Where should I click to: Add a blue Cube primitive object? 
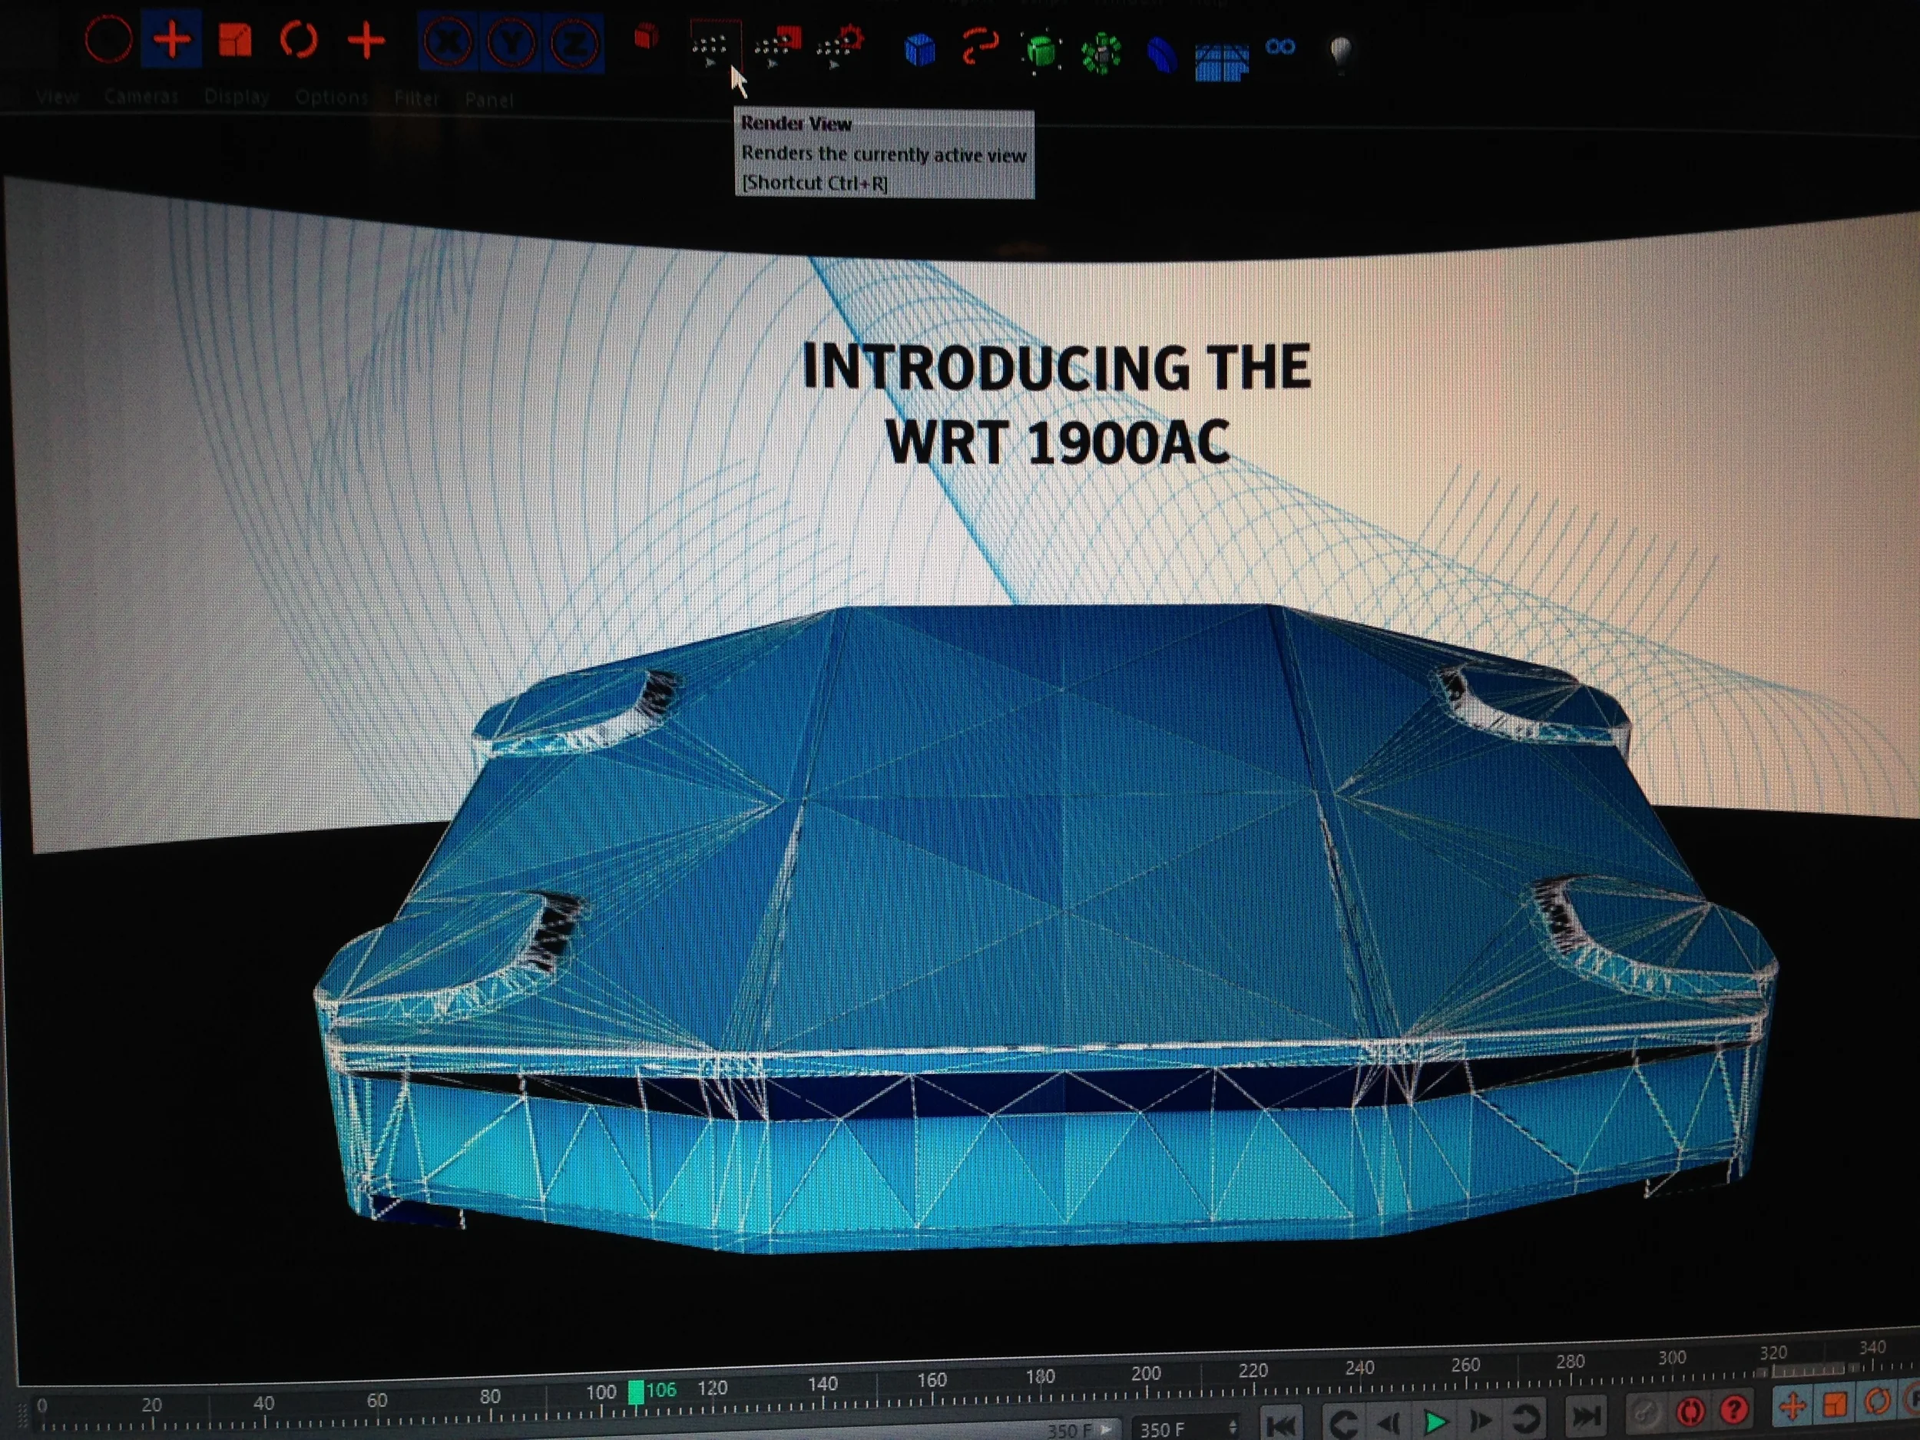tap(920, 48)
